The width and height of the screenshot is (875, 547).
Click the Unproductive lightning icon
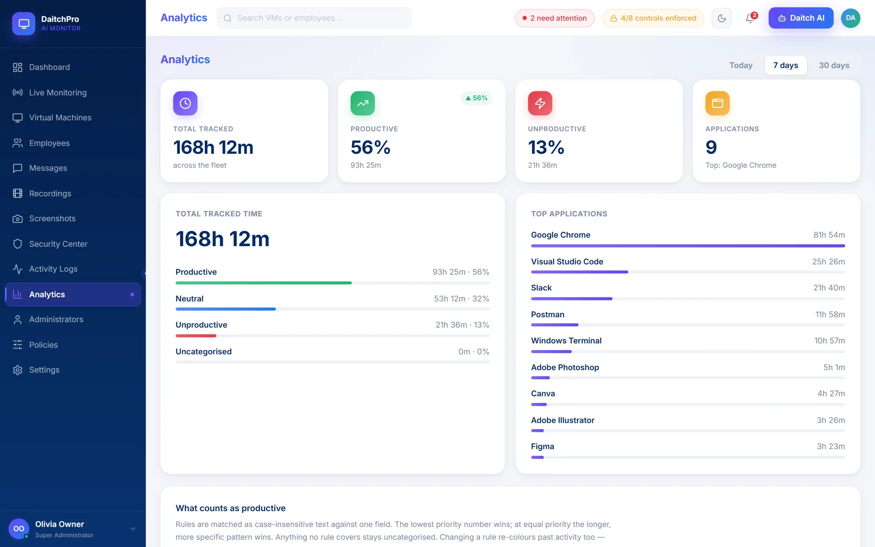click(540, 103)
